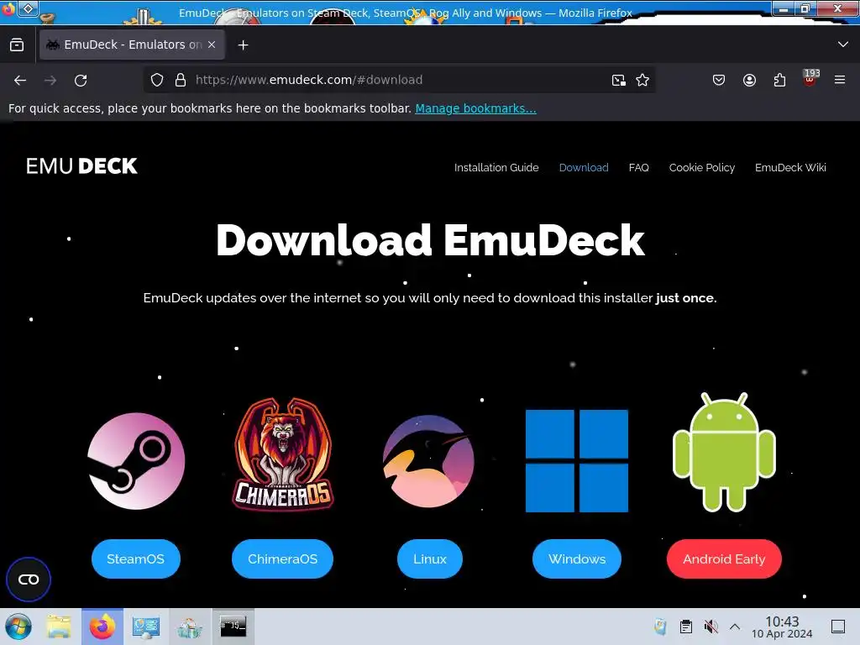Open the start menu from the taskbar

(18, 627)
